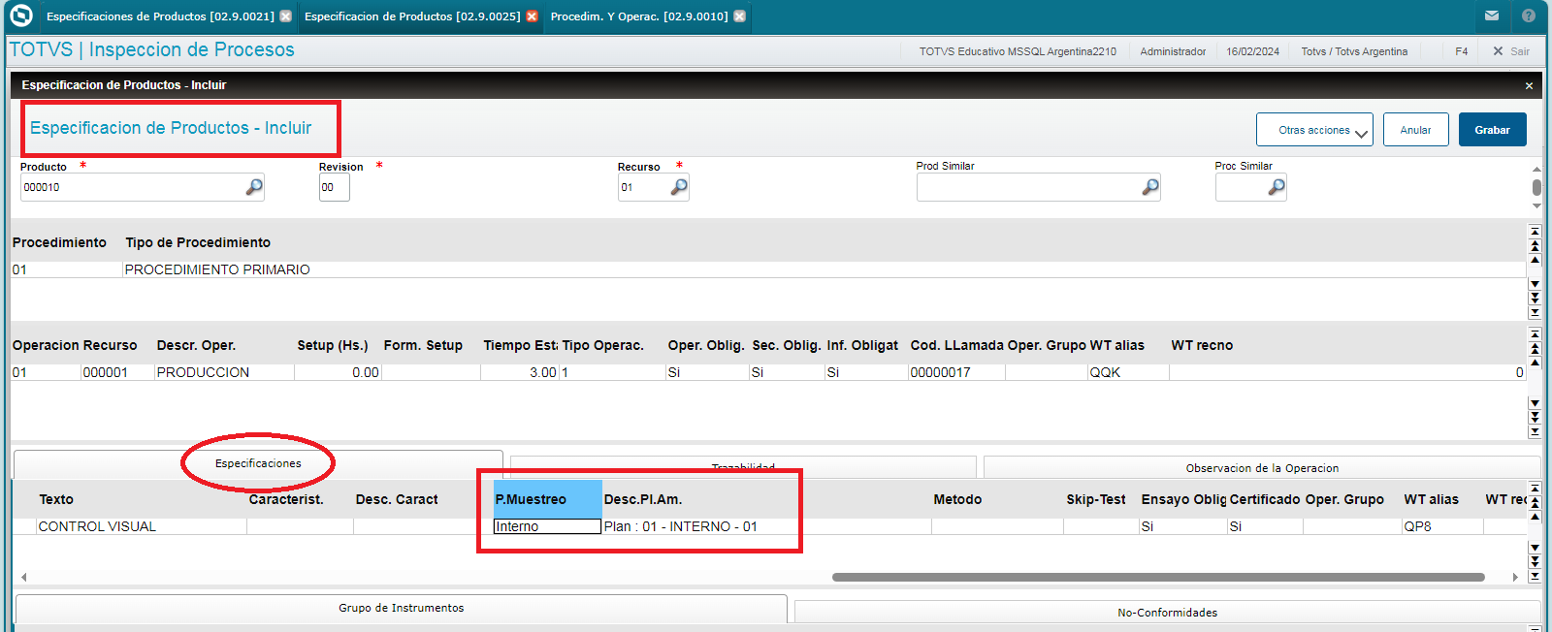Click the TOTVS logo icon
1552x632 pixels.
tap(20, 16)
